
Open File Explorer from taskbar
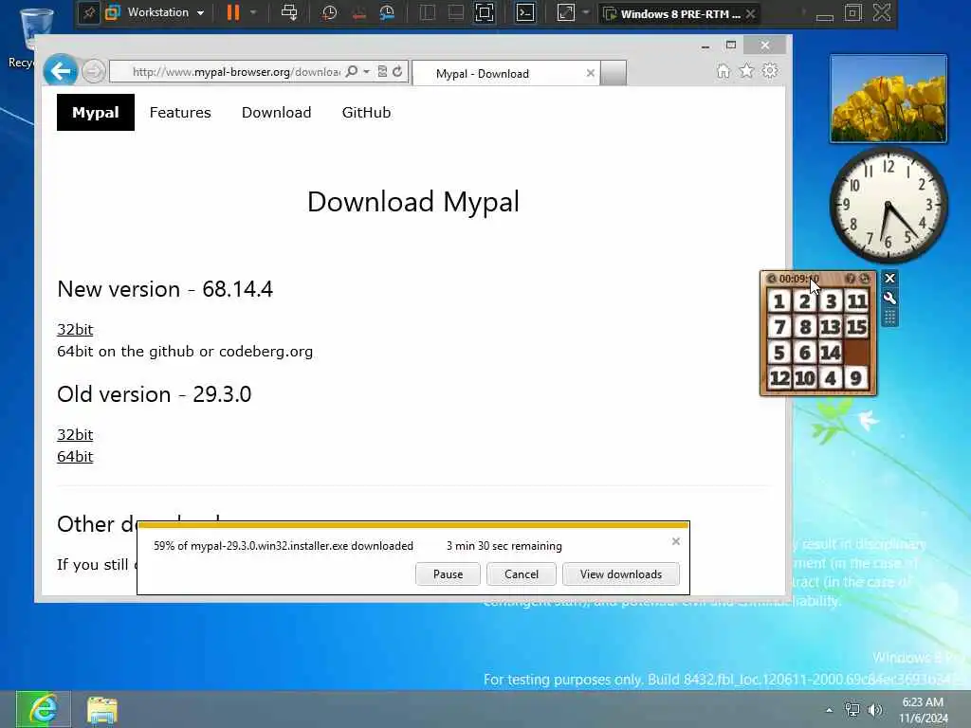[102, 710]
